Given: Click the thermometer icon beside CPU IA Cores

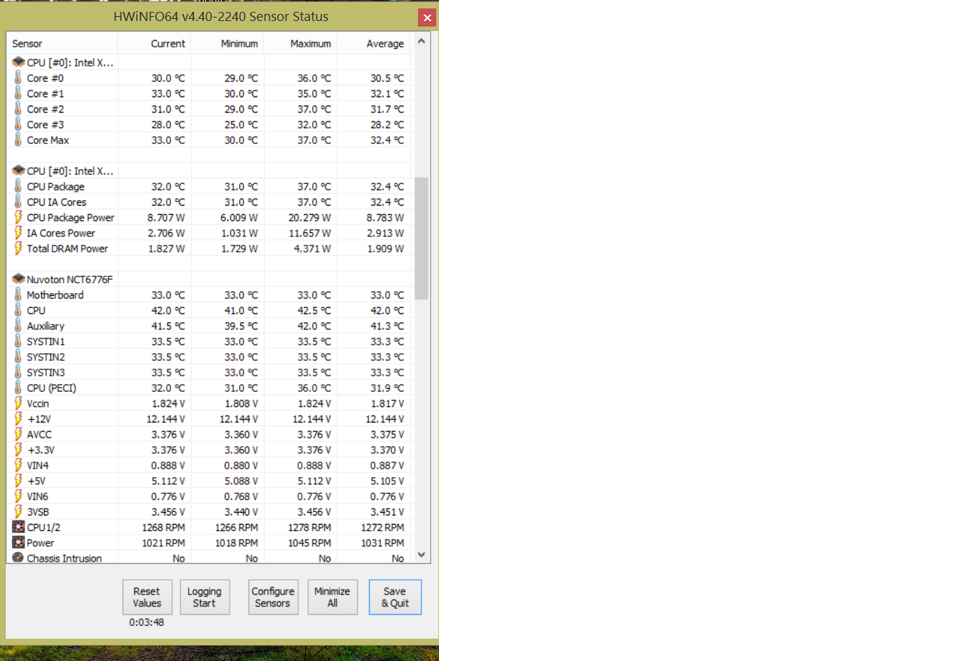Looking at the screenshot, I should (x=18, y=201).
